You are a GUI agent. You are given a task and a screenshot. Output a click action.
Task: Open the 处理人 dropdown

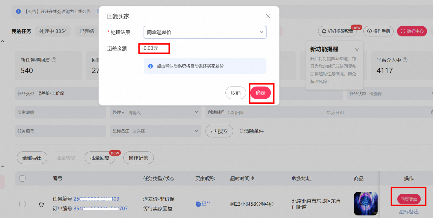pos(156,112)
